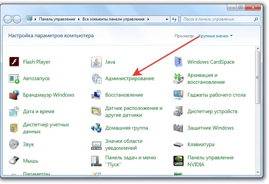Maximize the Control Panel window
The image size is (269, 184).
241,7
